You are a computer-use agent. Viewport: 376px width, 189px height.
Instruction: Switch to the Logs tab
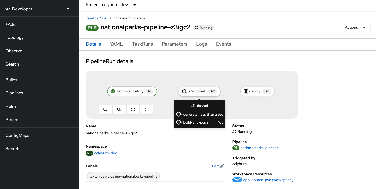click(x=202, y=44)
